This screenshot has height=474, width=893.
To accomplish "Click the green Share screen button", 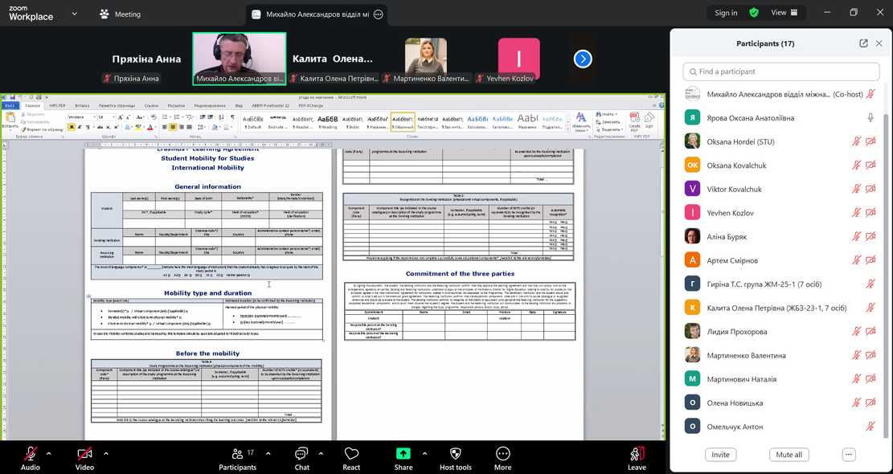I will [403, 456].
